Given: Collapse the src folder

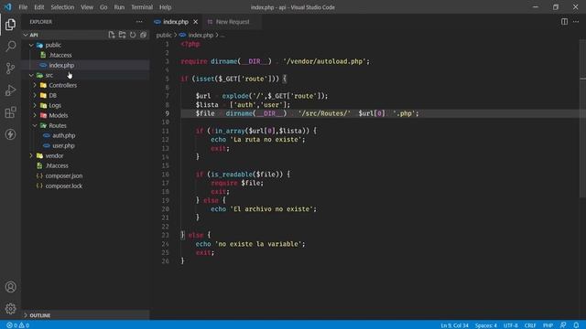Looking at the screenshot, I should (x=31, y=75).
